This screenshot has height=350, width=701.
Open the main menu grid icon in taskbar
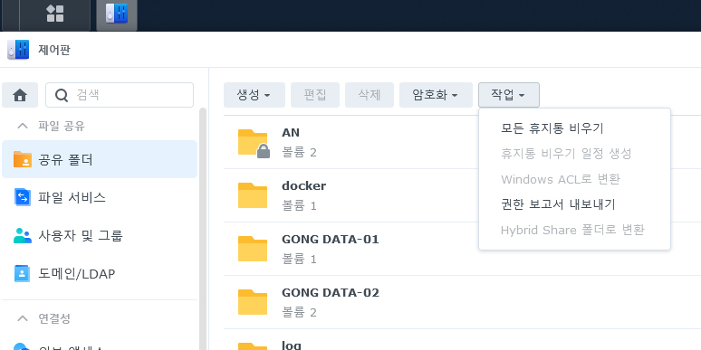coord(55,14)
